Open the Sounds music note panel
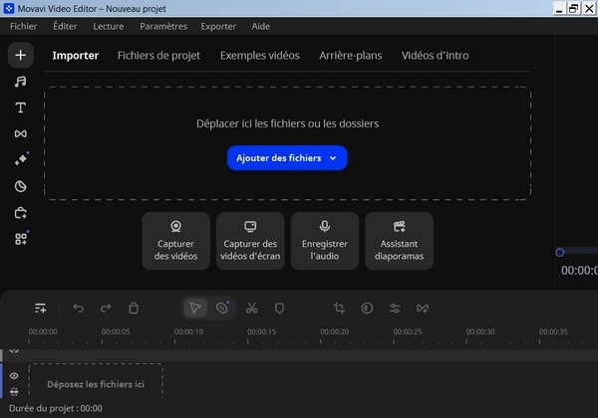This screenshot has height=418, width=598. tap(20, 81)
